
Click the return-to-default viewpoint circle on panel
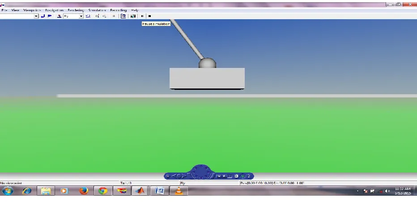pos(179,176)
